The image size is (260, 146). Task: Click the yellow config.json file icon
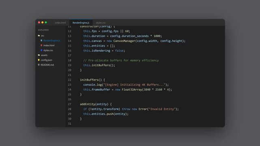coord(39,60)
